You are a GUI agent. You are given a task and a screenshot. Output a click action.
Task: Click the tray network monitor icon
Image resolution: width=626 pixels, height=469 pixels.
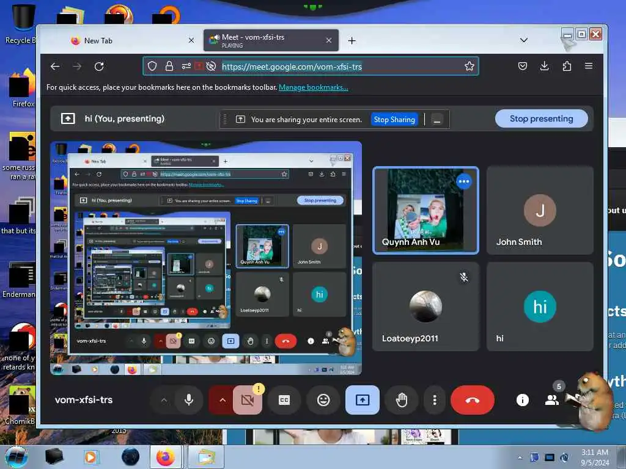[x=550, y=457]
